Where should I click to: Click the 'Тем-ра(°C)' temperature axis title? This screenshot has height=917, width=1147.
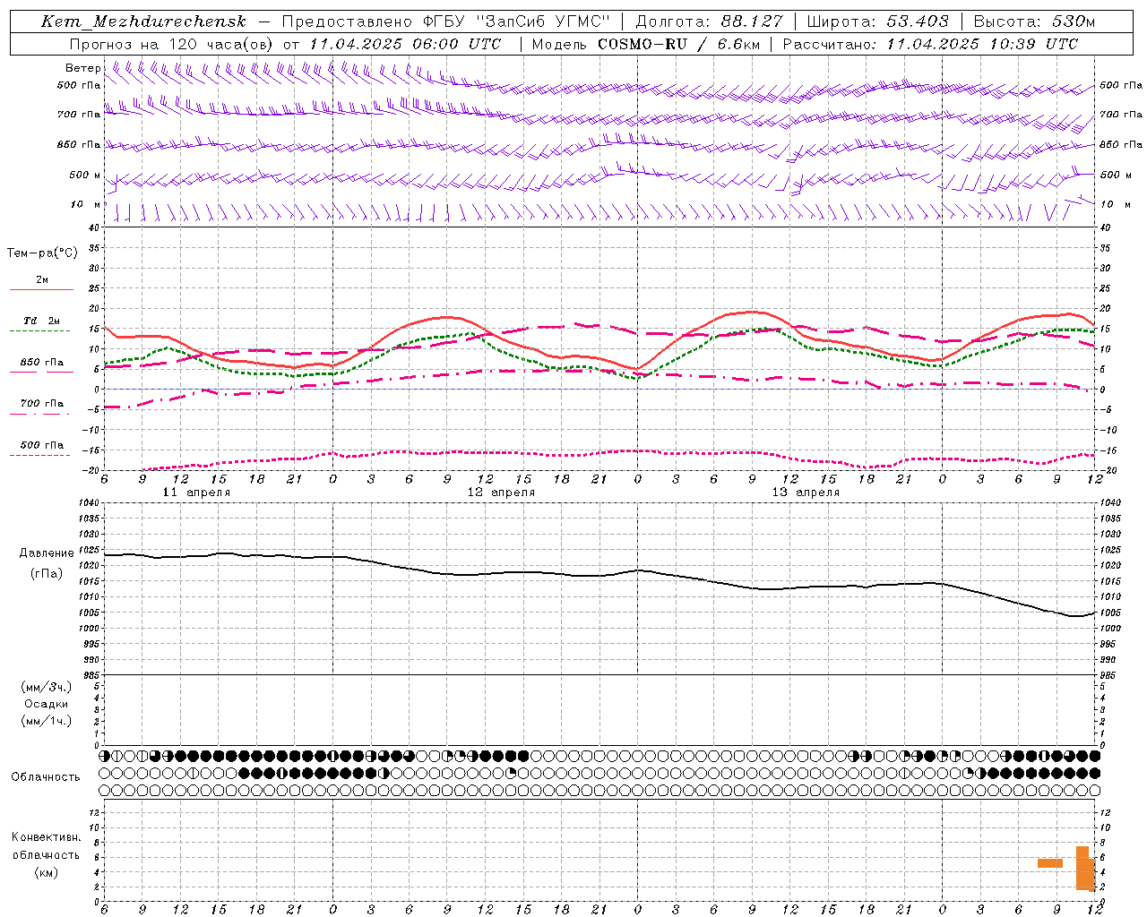pyautogui.click(x=42, y=253)
